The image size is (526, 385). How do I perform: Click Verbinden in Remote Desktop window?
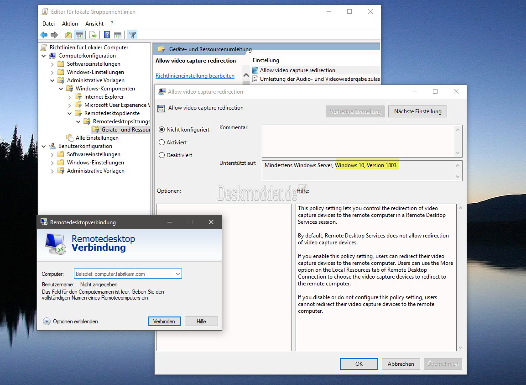pyautogui.click(x=164, y=322)
